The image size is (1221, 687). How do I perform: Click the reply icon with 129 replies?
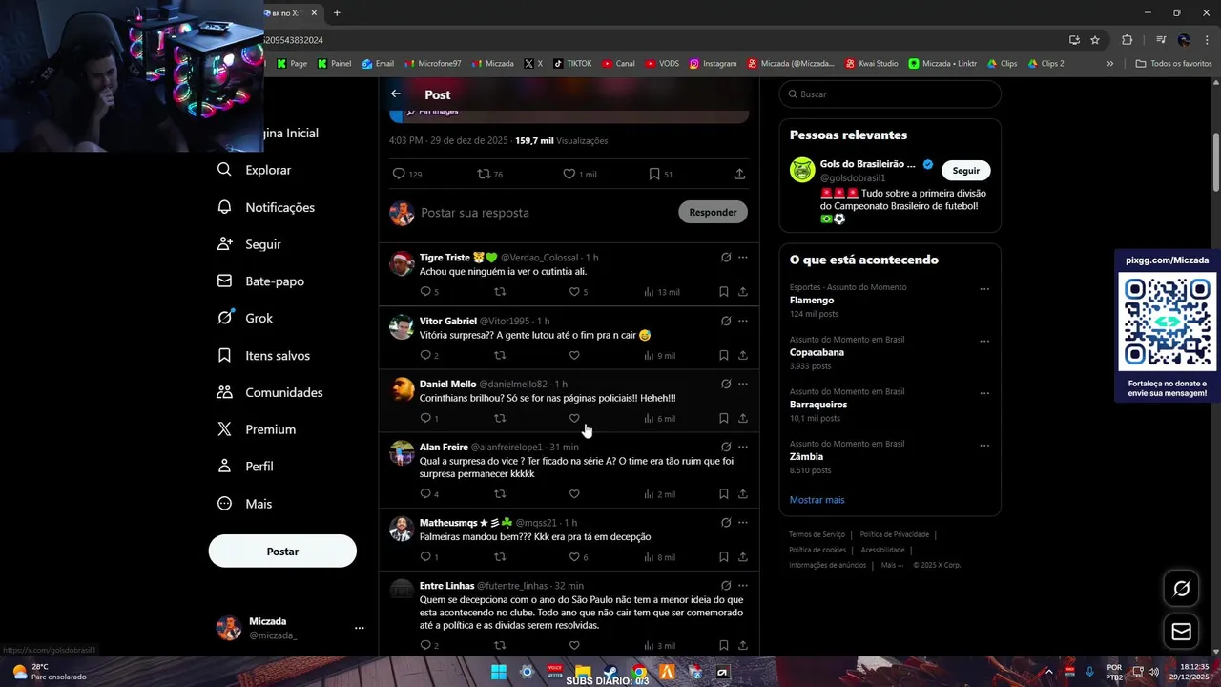(399, 174)
